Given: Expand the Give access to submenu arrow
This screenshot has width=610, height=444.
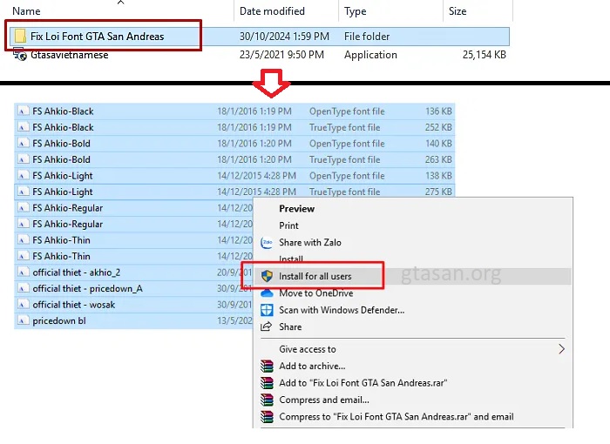Looking at the screenshot, I should 561,349.
